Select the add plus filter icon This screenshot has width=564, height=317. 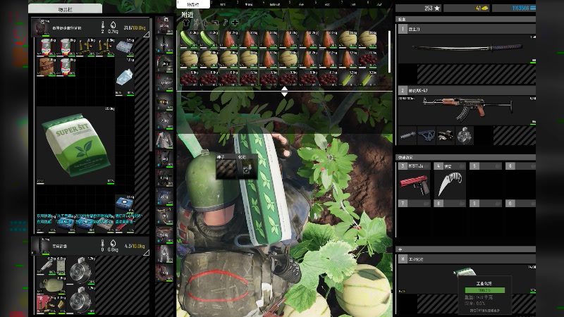[x=235, y=23]
